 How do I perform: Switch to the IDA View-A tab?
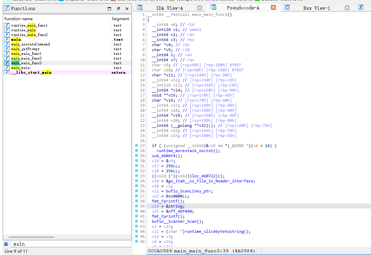(170, 8)
